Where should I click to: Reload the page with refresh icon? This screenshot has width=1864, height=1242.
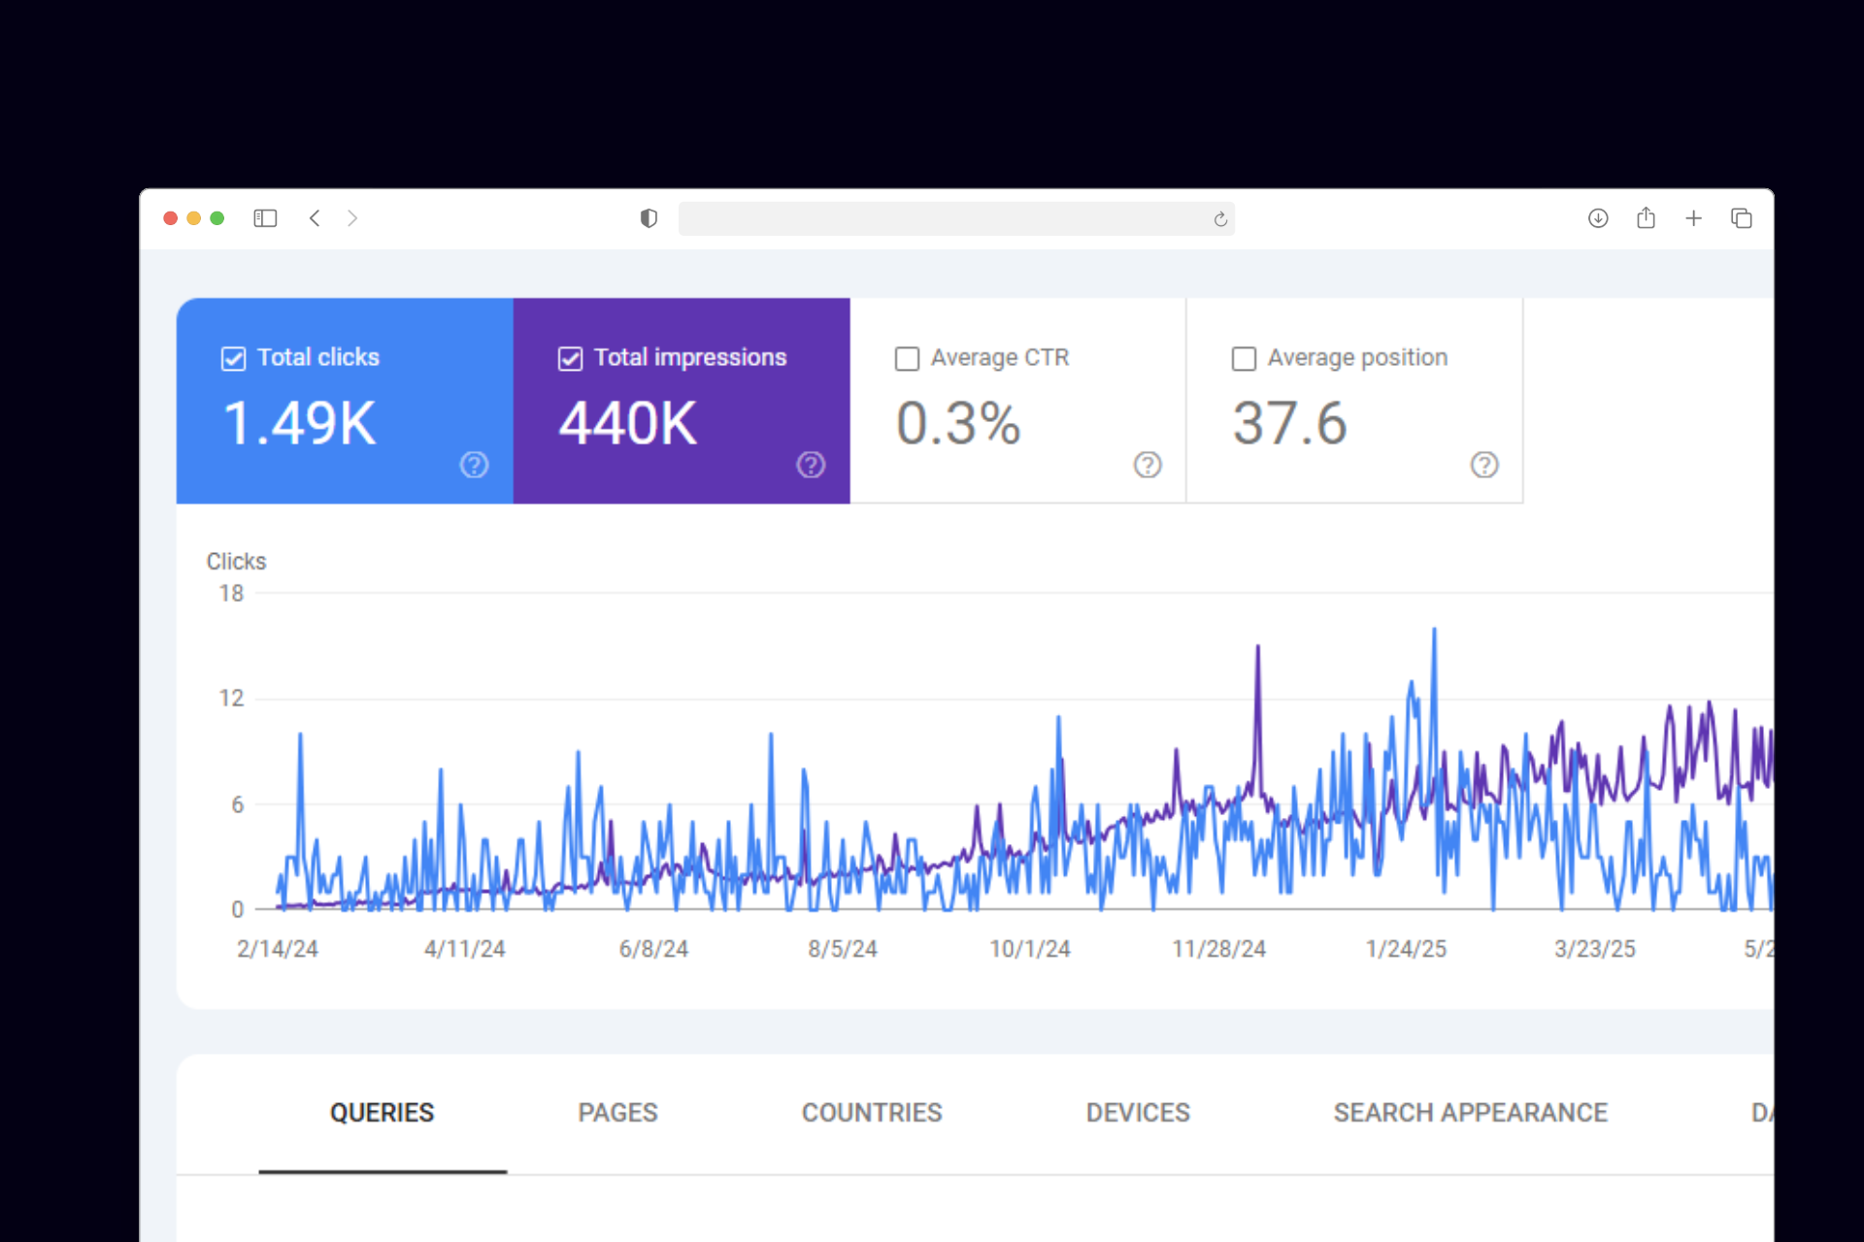(1220, 219)
